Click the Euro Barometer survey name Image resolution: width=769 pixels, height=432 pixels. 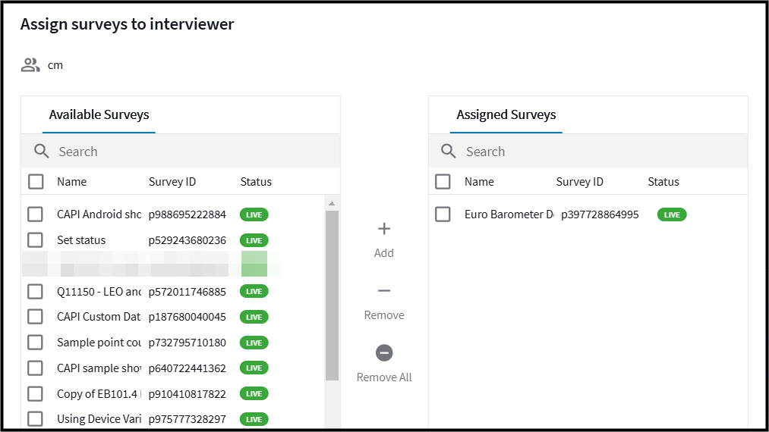[x=509, y=214]
